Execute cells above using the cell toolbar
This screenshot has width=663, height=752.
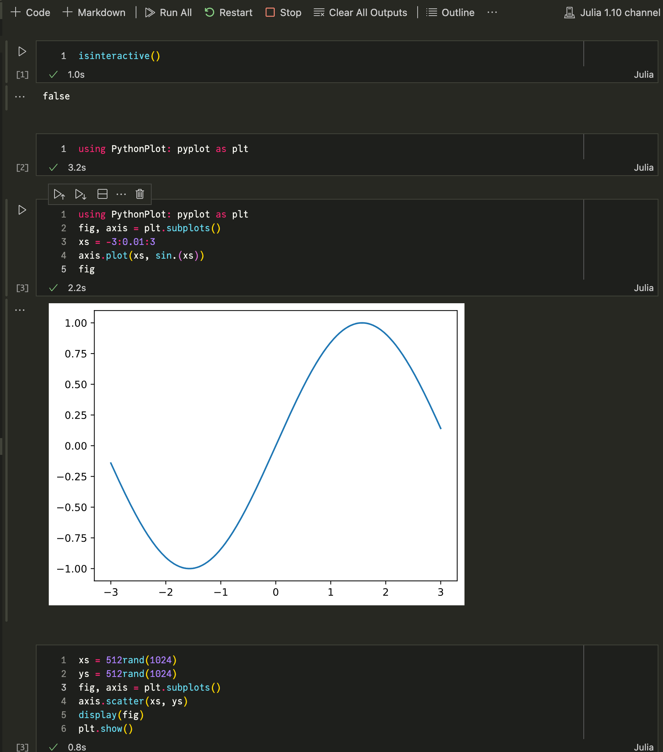pos(59,194)
